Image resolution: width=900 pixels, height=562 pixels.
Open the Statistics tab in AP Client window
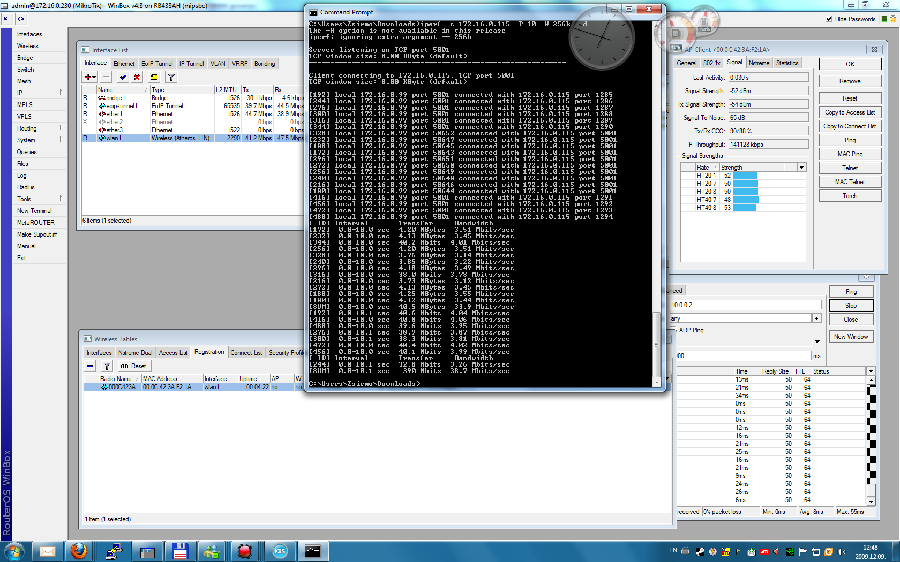click(787, 63)
